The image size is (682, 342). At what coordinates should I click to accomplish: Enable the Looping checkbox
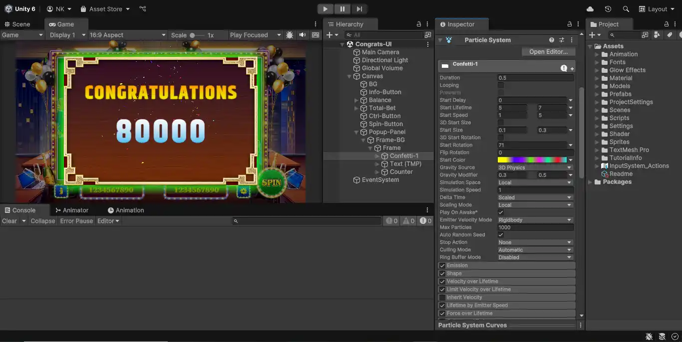500,85
